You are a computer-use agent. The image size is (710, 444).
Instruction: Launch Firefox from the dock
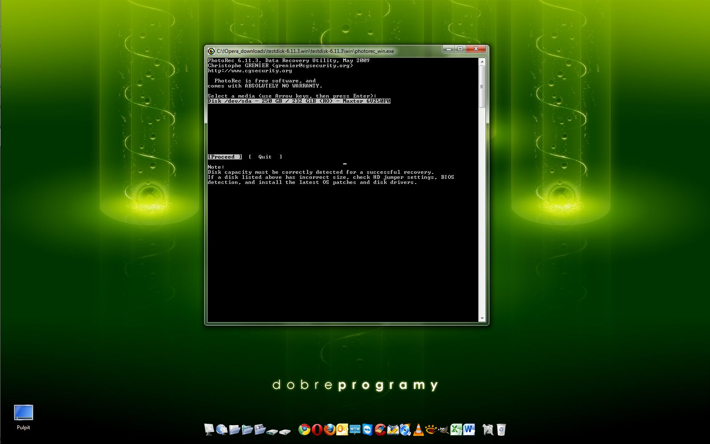coord(330,430)
